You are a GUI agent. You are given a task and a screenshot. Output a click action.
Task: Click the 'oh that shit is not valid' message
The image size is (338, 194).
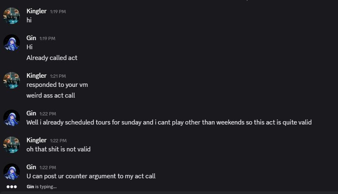(58, 149)
